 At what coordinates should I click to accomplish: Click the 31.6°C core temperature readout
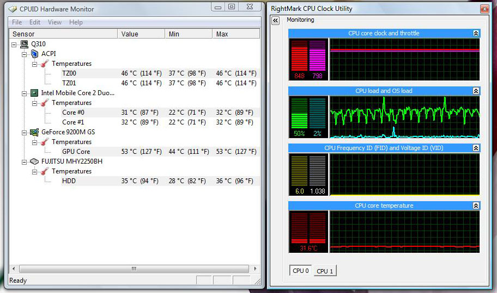[308, 248]
